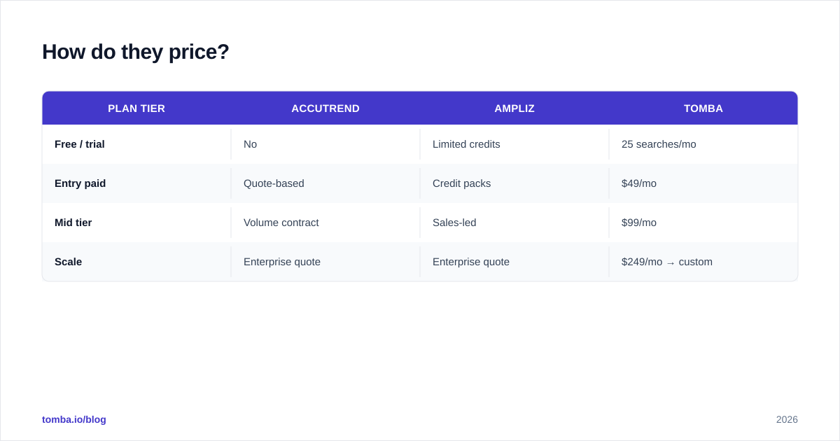Image resolution: width=840 pixels, height=441 pixels.
Task: Click the 'Entry paid' row label
Action: click(x=80, y=183)
